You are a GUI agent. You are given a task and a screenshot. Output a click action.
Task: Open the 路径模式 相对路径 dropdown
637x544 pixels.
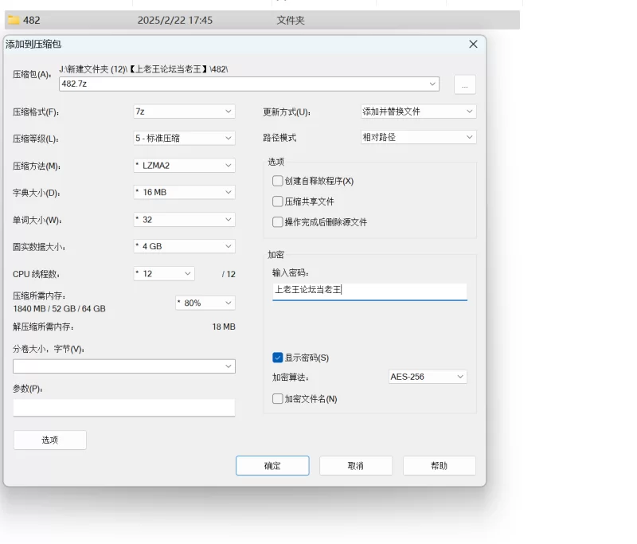coord(419,137)
